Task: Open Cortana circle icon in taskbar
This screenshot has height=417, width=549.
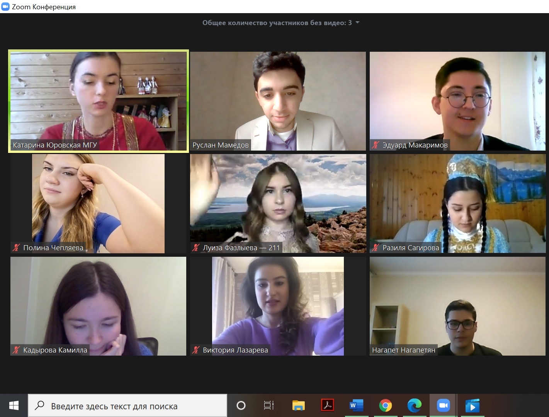Action: (x=241, y=405)
